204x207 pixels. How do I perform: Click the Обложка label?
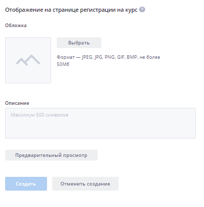point(16,26)
